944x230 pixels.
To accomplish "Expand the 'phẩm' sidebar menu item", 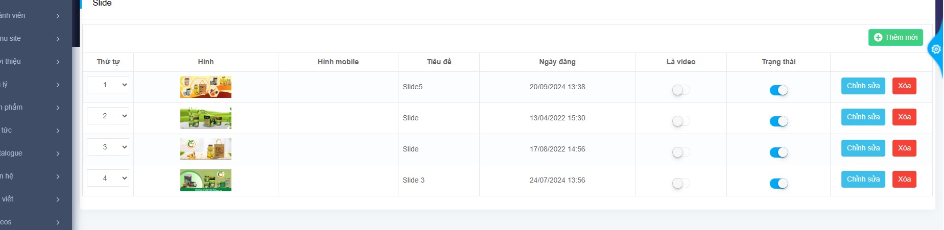I will (31, 107).
